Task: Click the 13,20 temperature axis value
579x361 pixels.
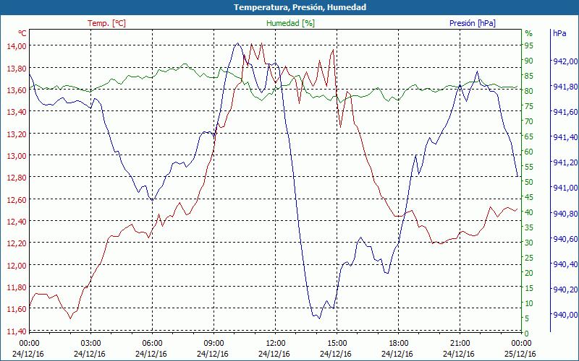Action: point(17,134)
